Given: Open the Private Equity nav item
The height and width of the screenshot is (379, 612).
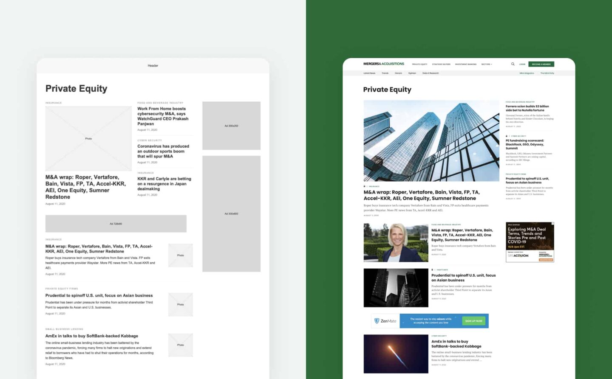Looking at the screenshot, I should 419,65.
